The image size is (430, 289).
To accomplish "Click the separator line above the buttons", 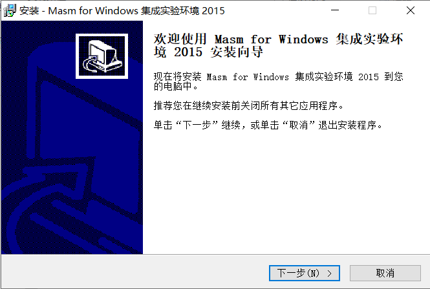I will 215,255.
